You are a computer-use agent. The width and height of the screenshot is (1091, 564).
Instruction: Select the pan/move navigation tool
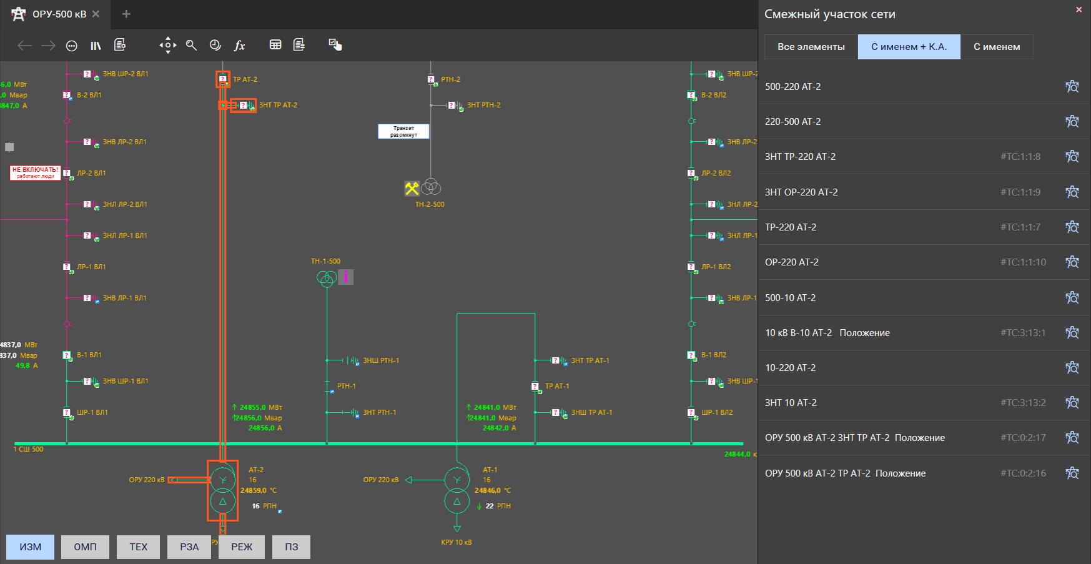pos(167,45)
